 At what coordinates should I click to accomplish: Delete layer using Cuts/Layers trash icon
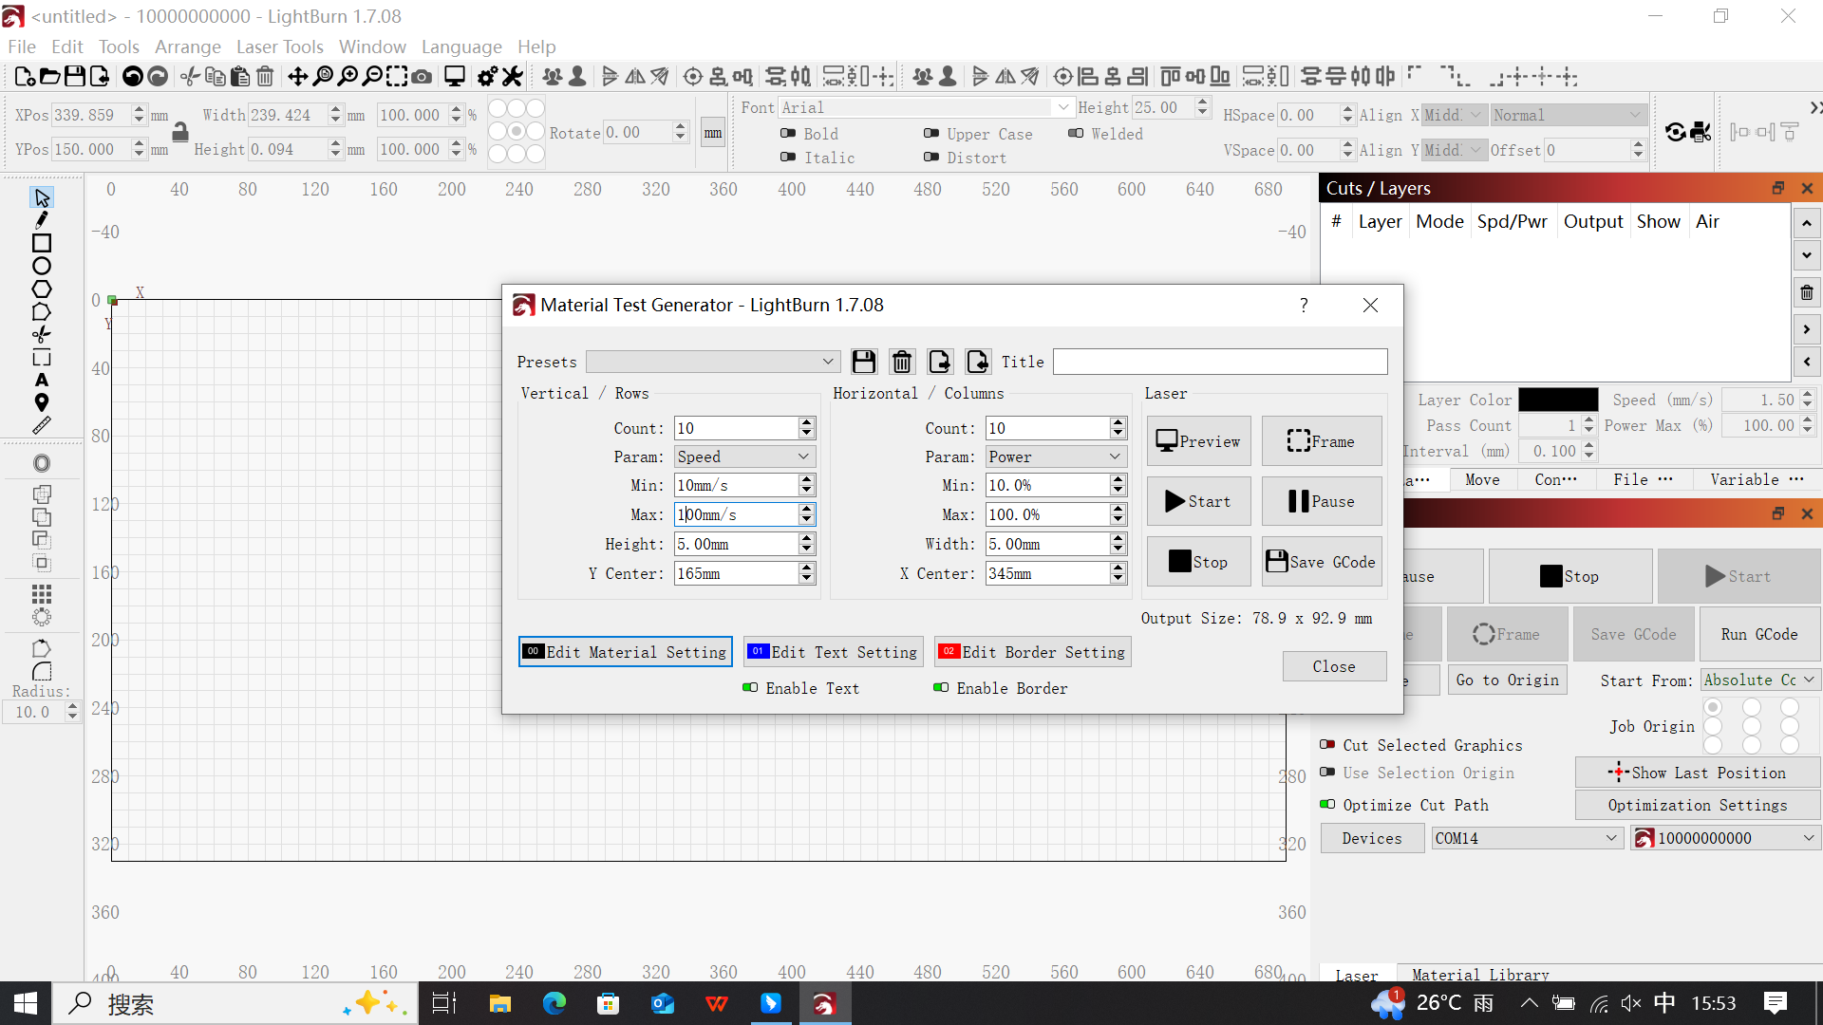click(x=1807, y=292)
